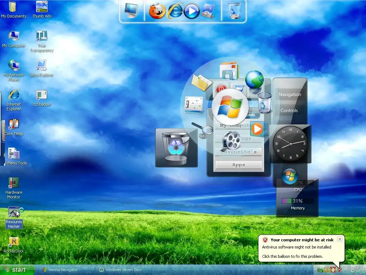Click the Apps button in navigator

[238, 165]
